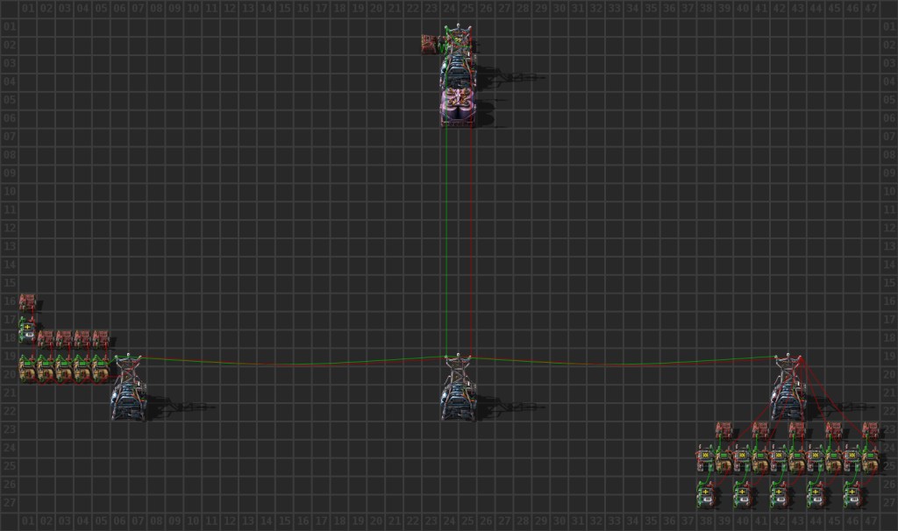The width and height of the screenshot is (898, 531).
Task: Click the constant combinator at column 05, row 18
Action: (x=101, y=337)
